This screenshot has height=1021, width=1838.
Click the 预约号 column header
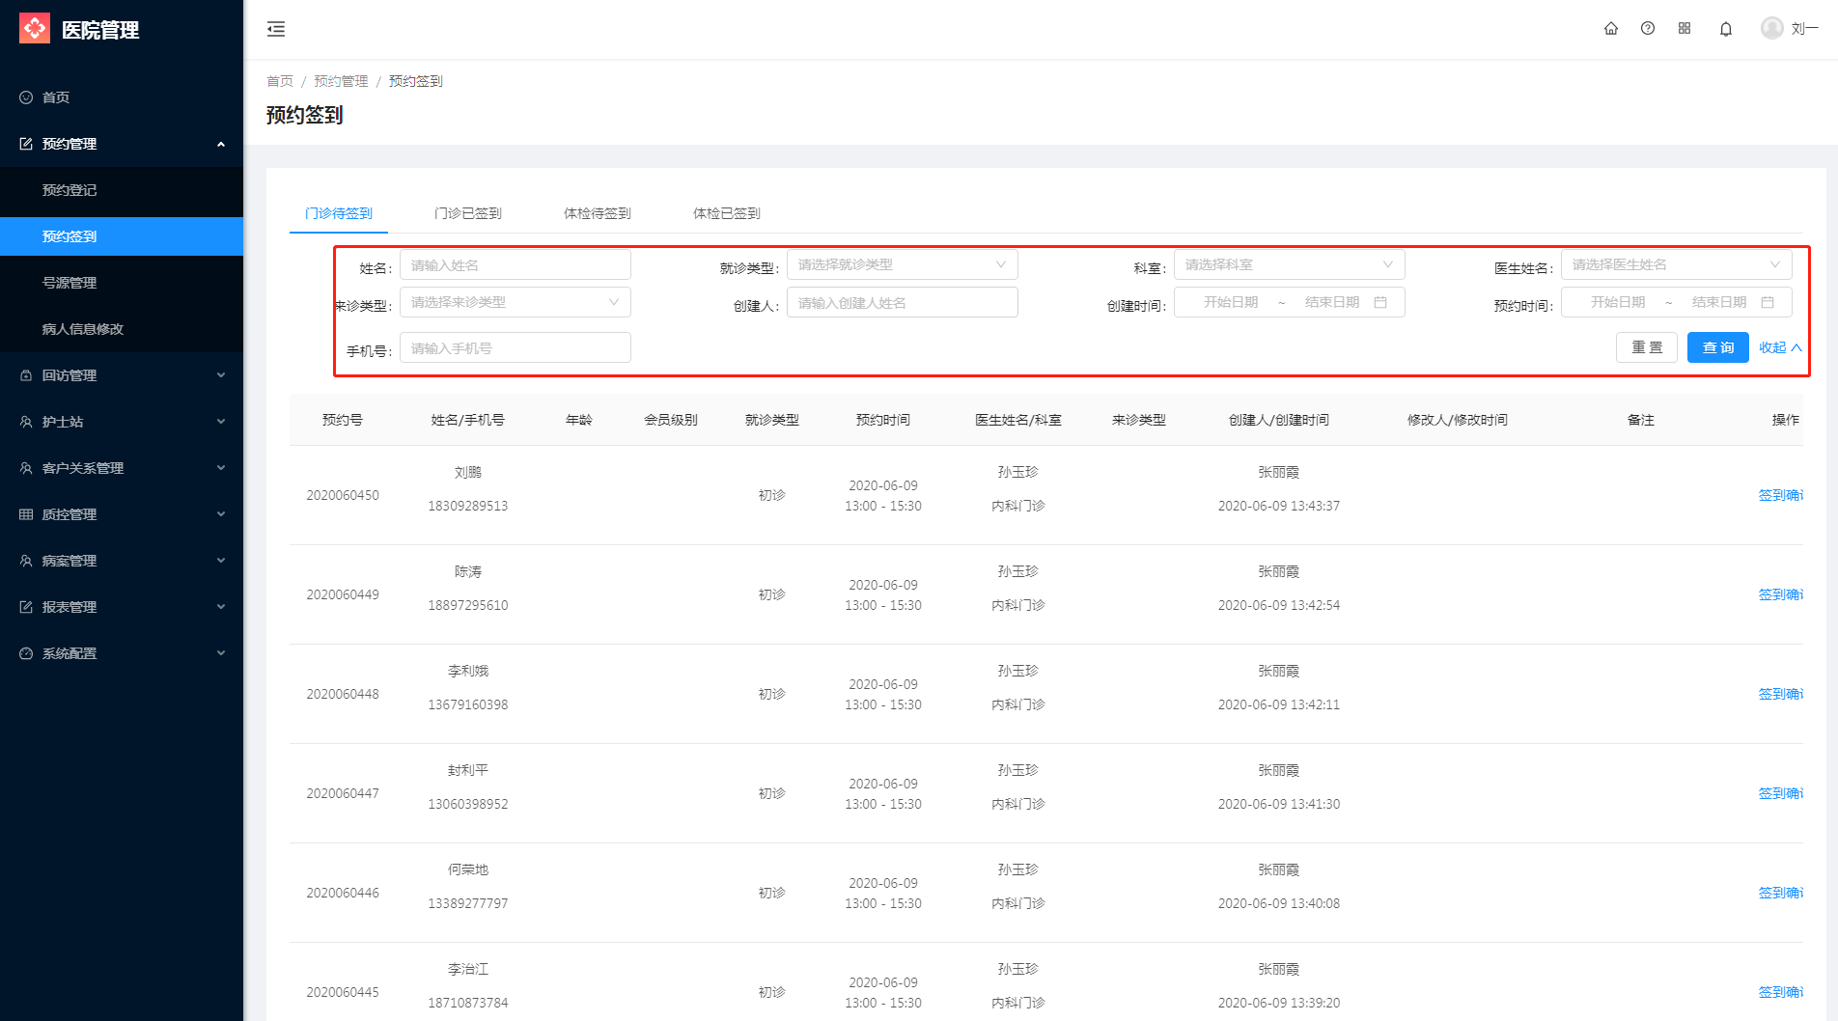click(x=343, y=420)
